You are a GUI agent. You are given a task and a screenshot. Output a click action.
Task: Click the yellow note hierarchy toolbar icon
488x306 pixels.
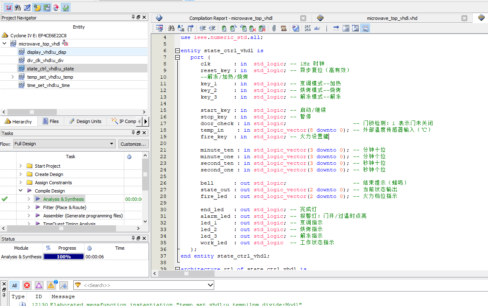[x=37, y=7]
